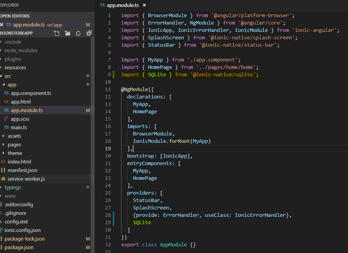Close app.module.ts in Open Editors list
This screenshot has width=348, height=253.
[x=2, y=25]
